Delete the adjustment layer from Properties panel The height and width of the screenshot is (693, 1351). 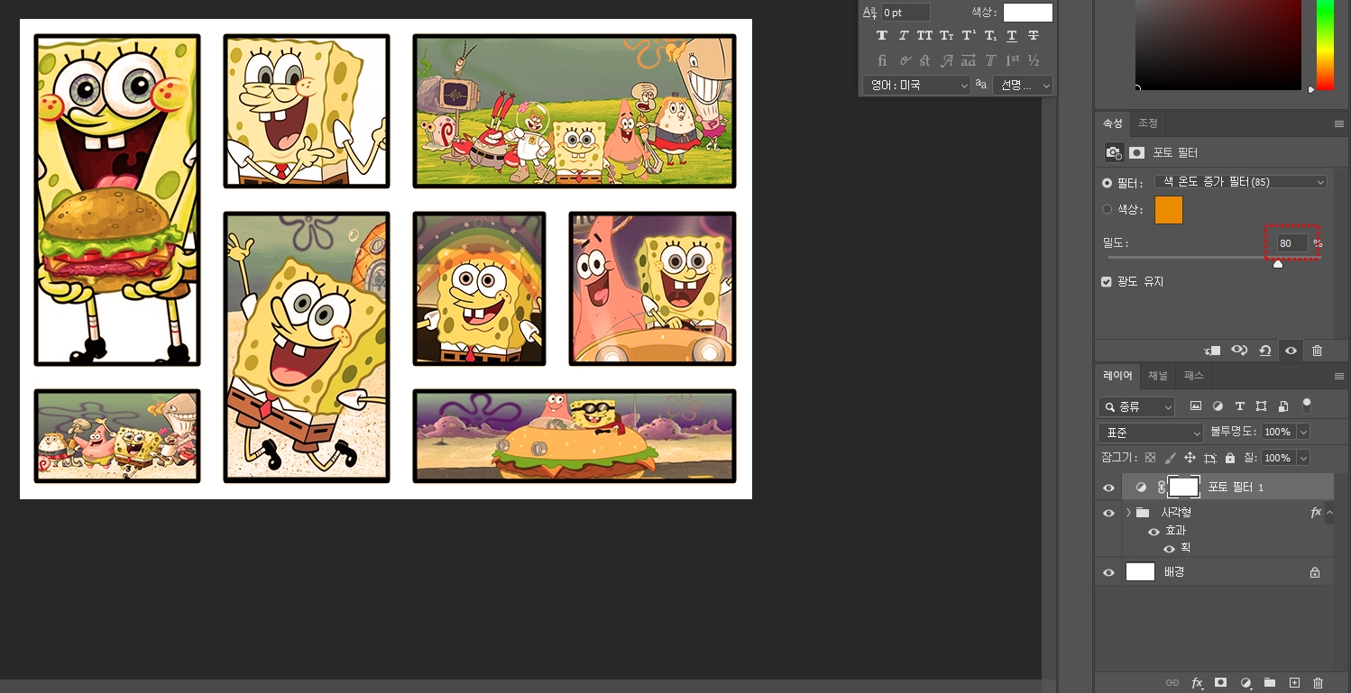pos(1317,351)
